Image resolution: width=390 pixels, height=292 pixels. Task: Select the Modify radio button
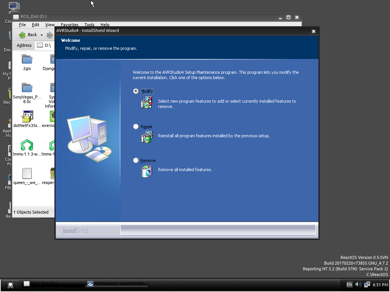(x=136, y=91)
